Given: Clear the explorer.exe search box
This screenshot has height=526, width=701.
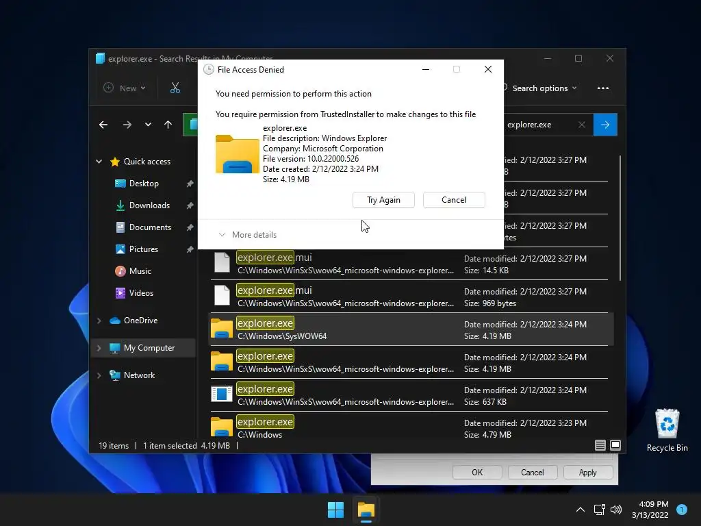Looking at the screenshot, I should [582, 125].
